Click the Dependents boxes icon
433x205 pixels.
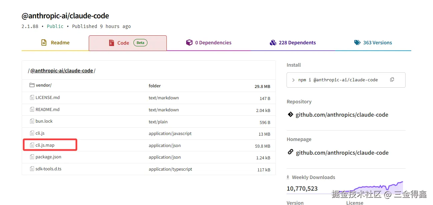[x=273, y=43]
